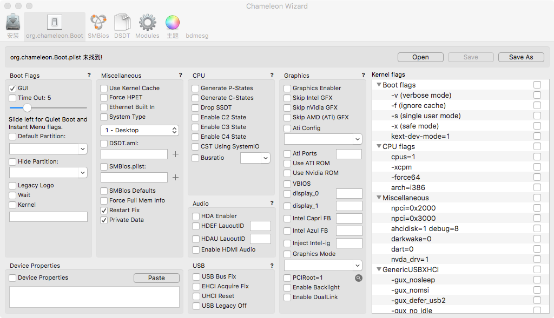Click the CPU help question mark

(272, 75)
